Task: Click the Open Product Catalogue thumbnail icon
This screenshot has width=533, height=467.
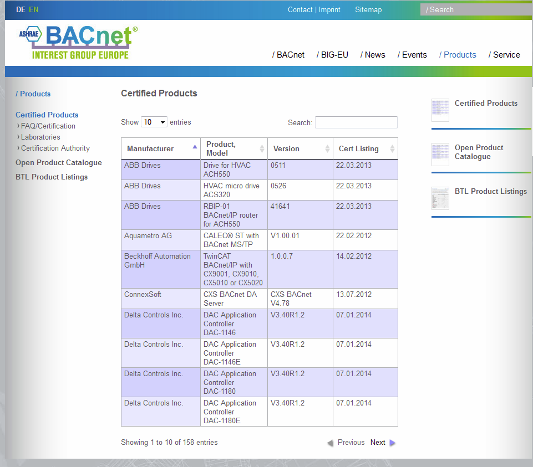Action: 440,154
